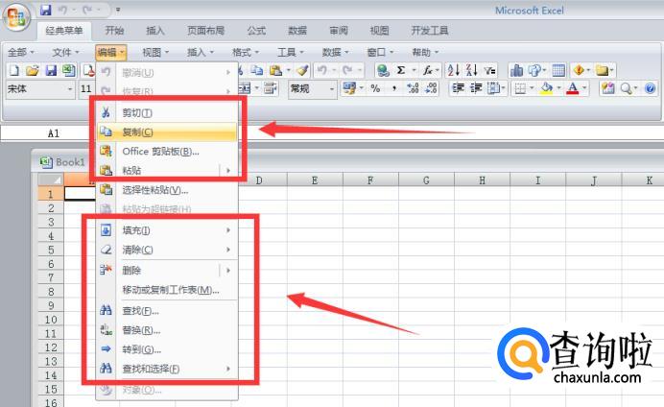Click the Increase Indent icon

click(x=476, y=88)
